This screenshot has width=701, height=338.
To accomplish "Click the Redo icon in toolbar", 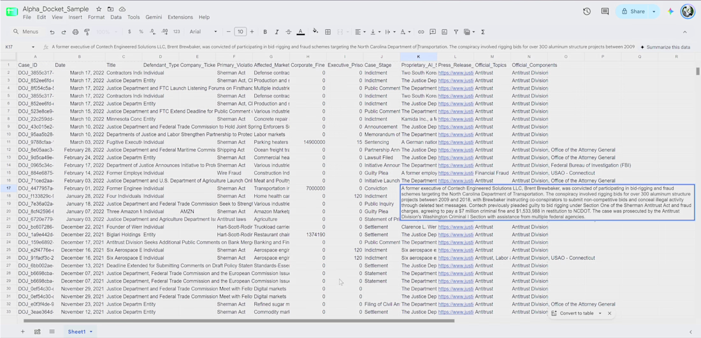I will point(64,32).
